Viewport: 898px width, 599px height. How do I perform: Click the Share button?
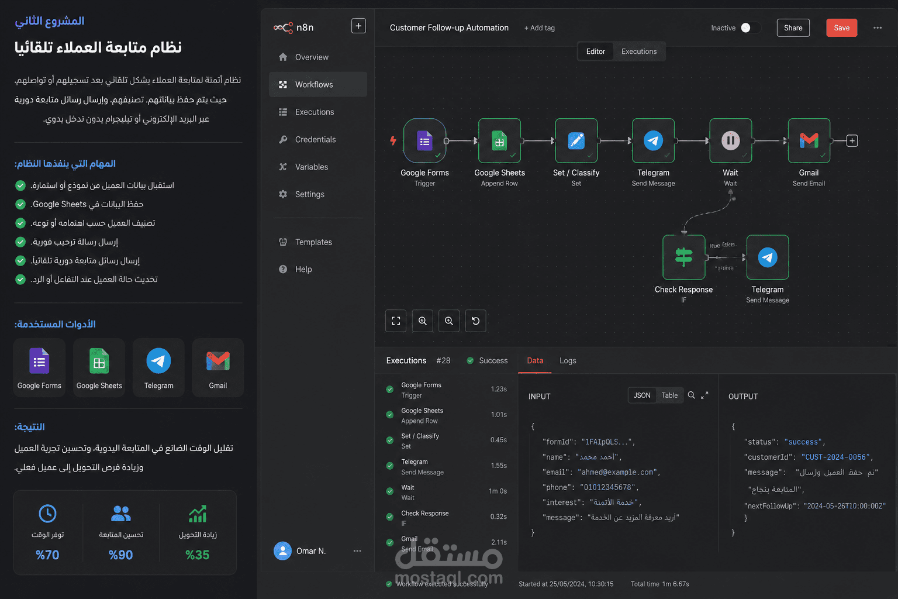coord(793,27)
